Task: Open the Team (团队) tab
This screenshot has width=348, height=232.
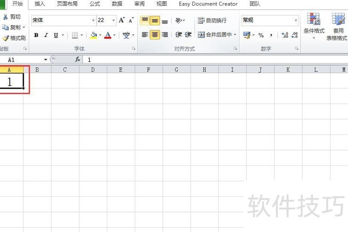Action: pyautogui.click(x=254, y=4)
